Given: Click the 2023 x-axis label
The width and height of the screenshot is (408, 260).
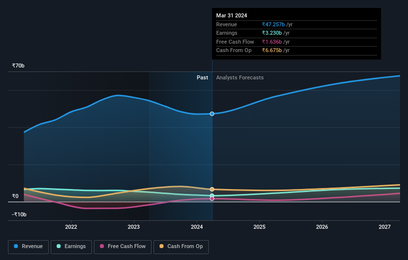Looking at the screenshot, I should point(134,227).
